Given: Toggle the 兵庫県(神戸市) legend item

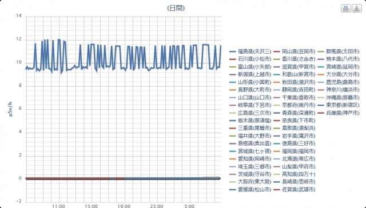Looking at the screenshot, I should point(339,113).
